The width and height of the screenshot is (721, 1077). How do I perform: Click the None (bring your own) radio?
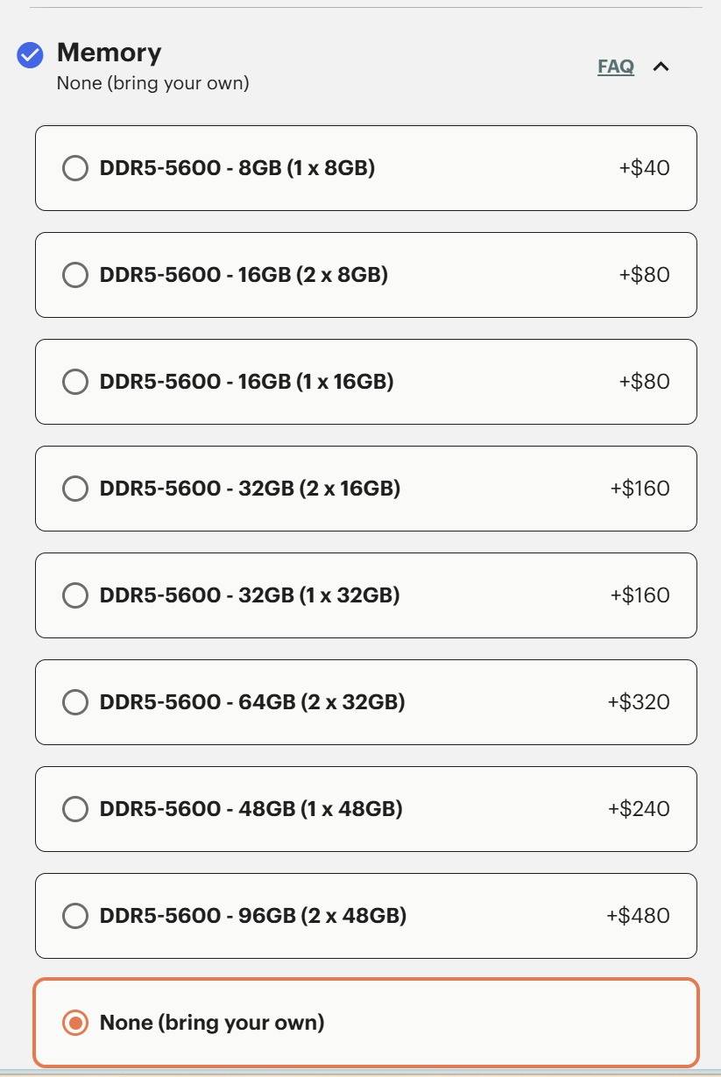click(75, 1023)
